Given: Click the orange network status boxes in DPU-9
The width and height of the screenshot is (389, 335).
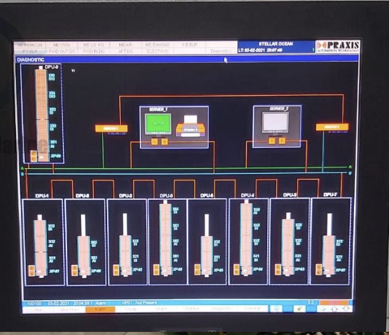Looking at the screenshot, I should click(33, 156).
